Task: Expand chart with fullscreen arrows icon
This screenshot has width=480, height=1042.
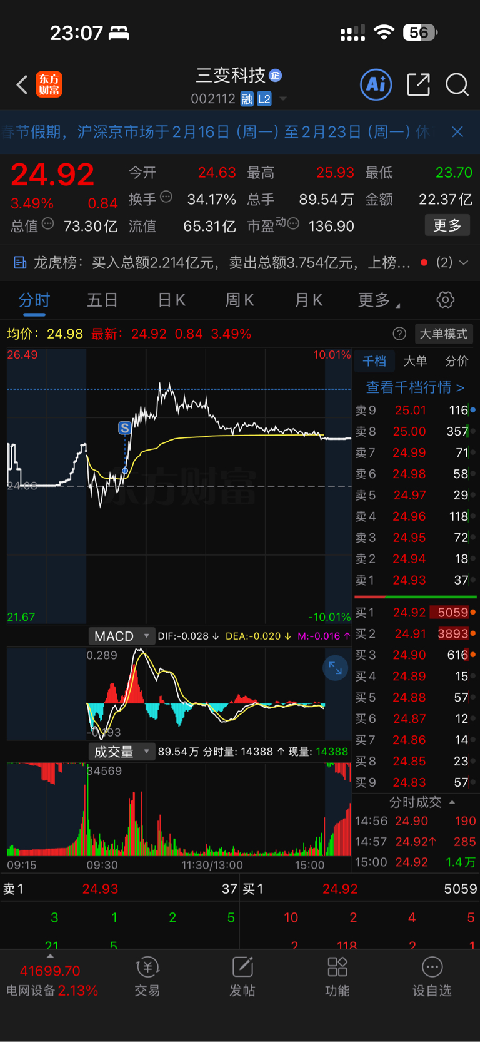Action: tap(335, 668)
